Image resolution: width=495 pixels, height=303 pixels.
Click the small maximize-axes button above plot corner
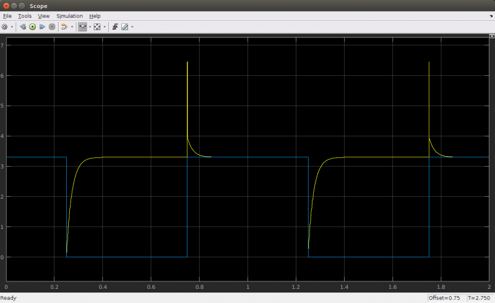(x=492, y=36)
